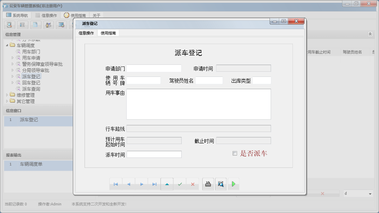
Task: Click the first record navigation icon
Action: 116,184
